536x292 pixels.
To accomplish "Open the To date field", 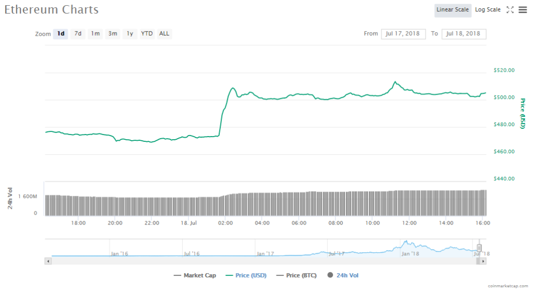I will (x=464, y=34).
